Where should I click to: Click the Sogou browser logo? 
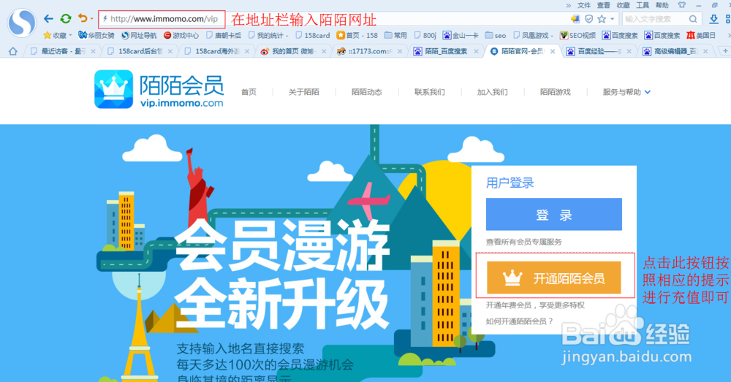click(x=22, y=22)
